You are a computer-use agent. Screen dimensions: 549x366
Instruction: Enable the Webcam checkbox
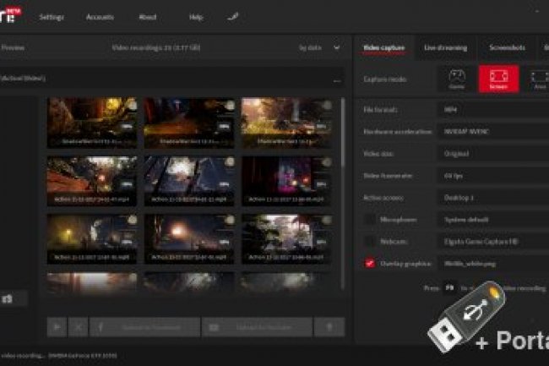[370, 241]
